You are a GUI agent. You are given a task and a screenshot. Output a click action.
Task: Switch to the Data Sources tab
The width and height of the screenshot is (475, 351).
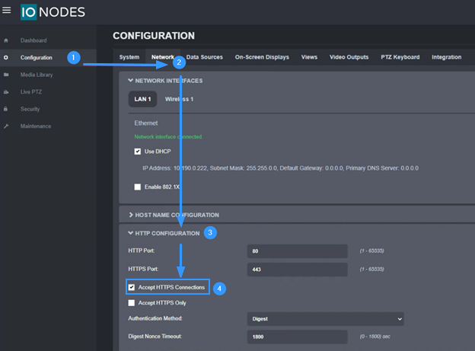[x=206, y=57]
